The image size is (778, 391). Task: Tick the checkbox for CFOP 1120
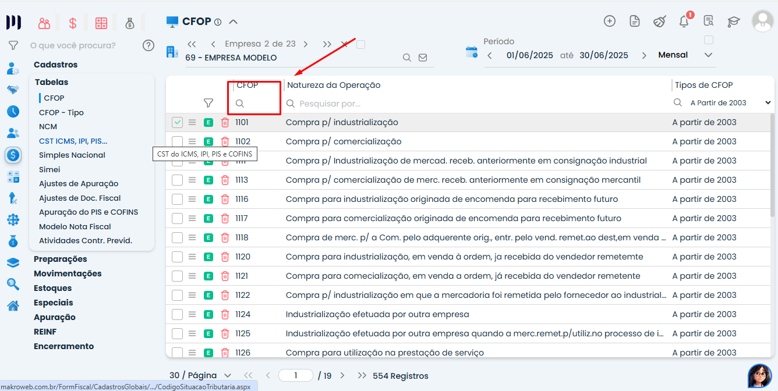click(178, 257)
